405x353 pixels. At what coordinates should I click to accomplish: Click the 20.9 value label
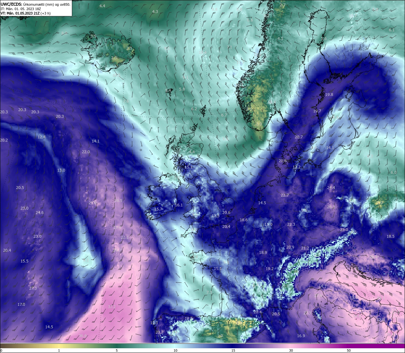click(290, 247)
